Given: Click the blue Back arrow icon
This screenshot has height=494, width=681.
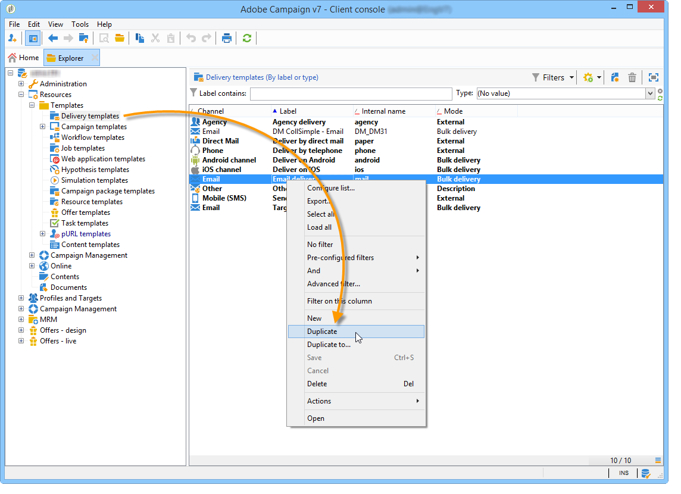Looking at the screenshot, I should (x=53, y=39).
